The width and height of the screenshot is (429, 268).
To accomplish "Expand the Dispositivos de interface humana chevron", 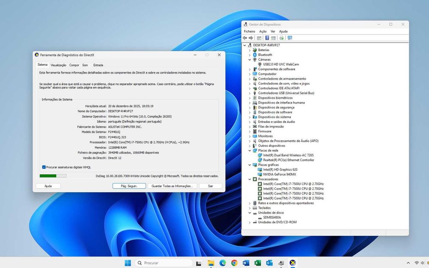I will point(250,103).
